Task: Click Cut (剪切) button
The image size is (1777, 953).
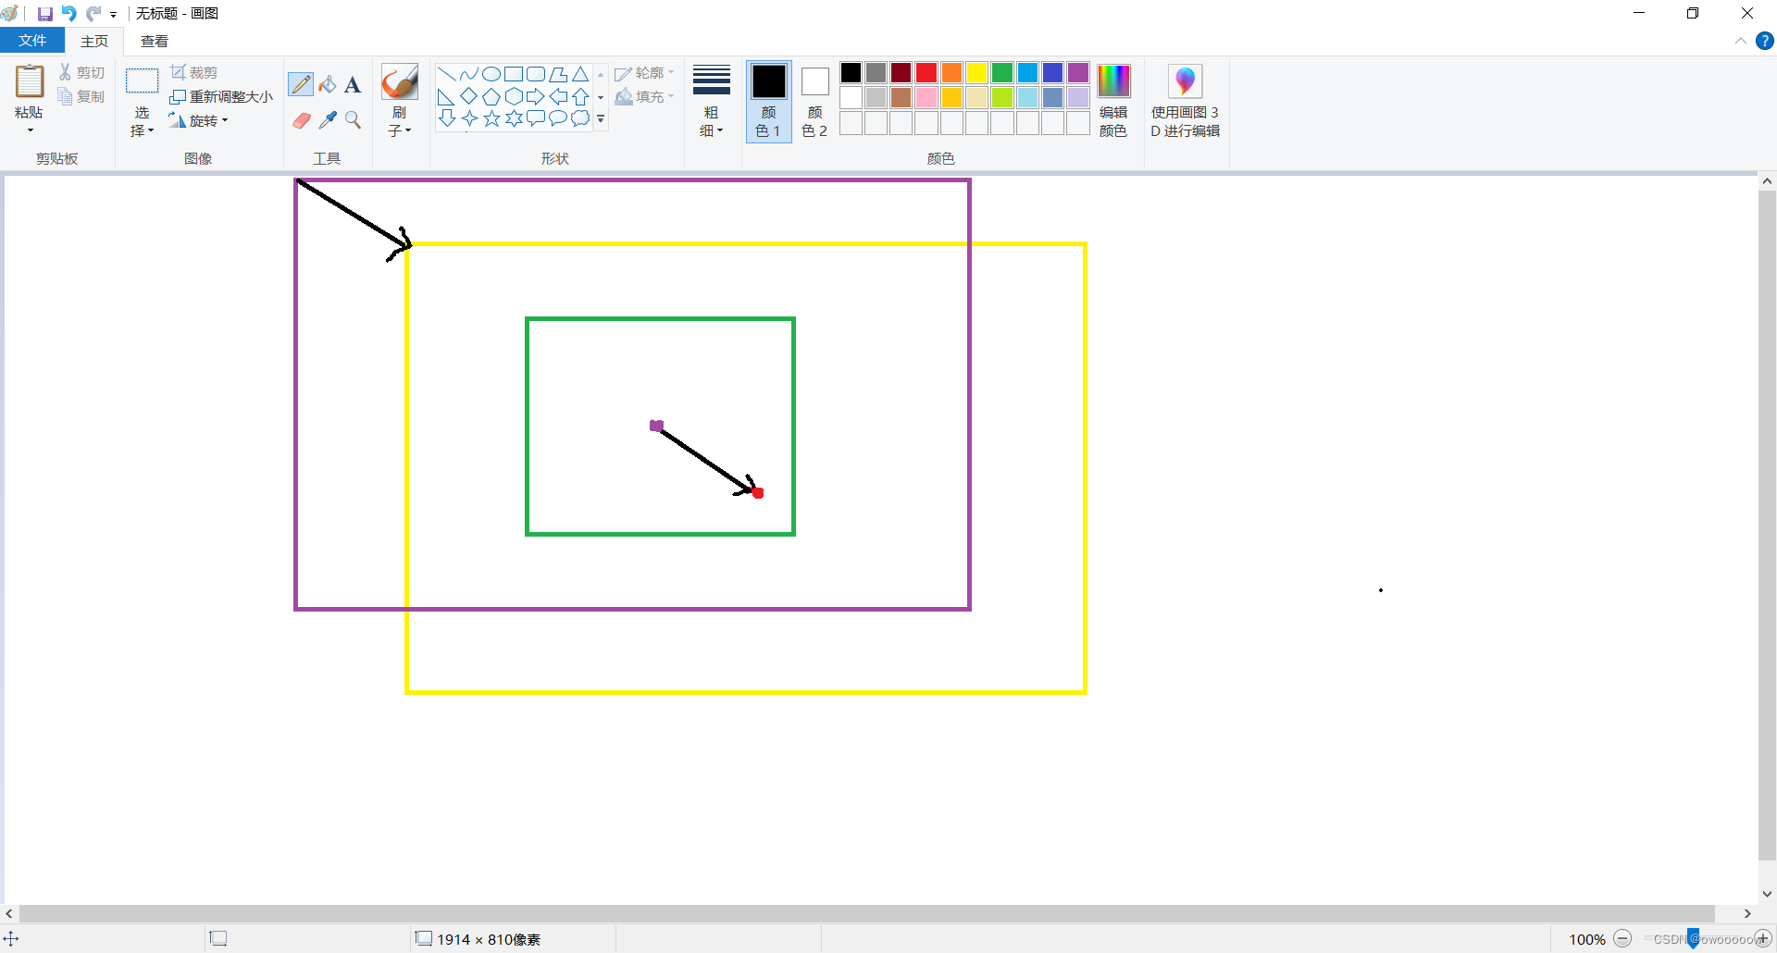Action: (x=81, y=72)
